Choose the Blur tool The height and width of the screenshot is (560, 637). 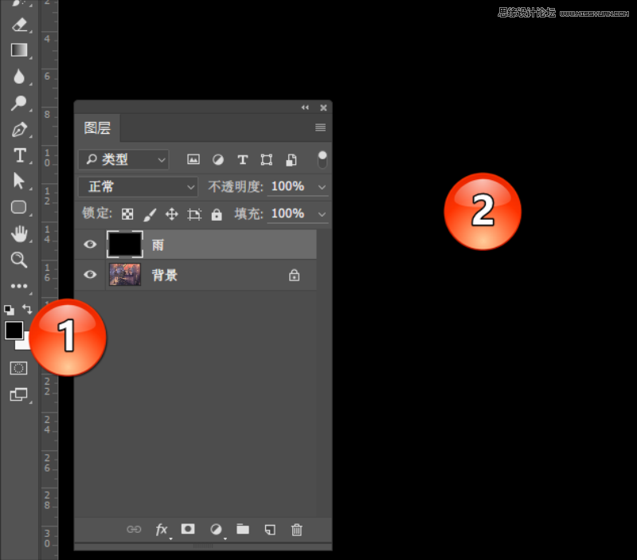[18, 76]
